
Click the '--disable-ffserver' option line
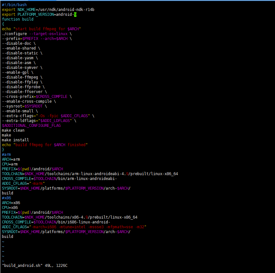25,92
